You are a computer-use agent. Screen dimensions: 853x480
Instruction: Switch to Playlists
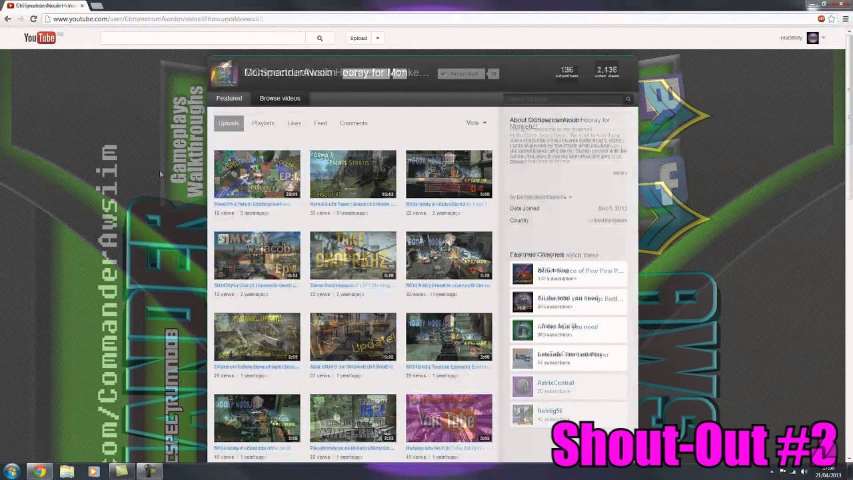tap(263, 123)
